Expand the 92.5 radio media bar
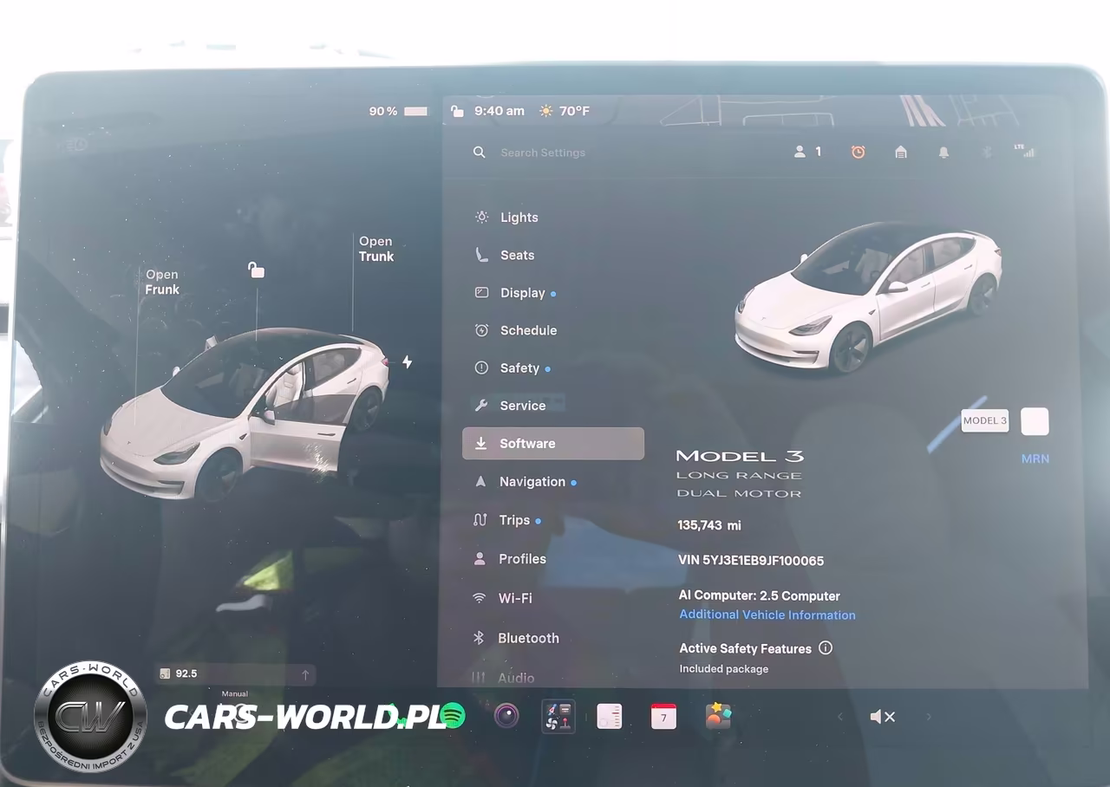 235,673
